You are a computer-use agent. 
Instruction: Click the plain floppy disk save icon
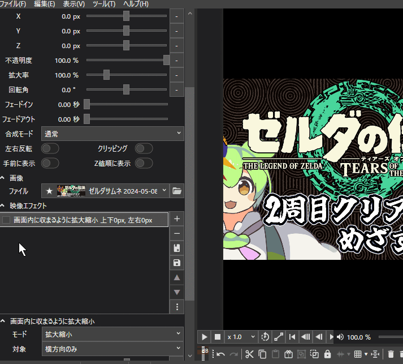click(177, 263)
